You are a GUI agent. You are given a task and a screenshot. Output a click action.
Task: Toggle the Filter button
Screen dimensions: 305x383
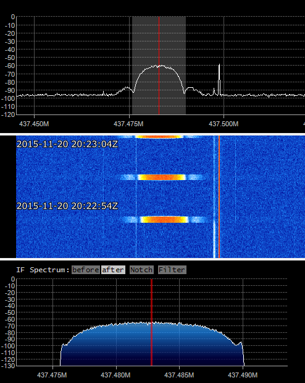172,270
